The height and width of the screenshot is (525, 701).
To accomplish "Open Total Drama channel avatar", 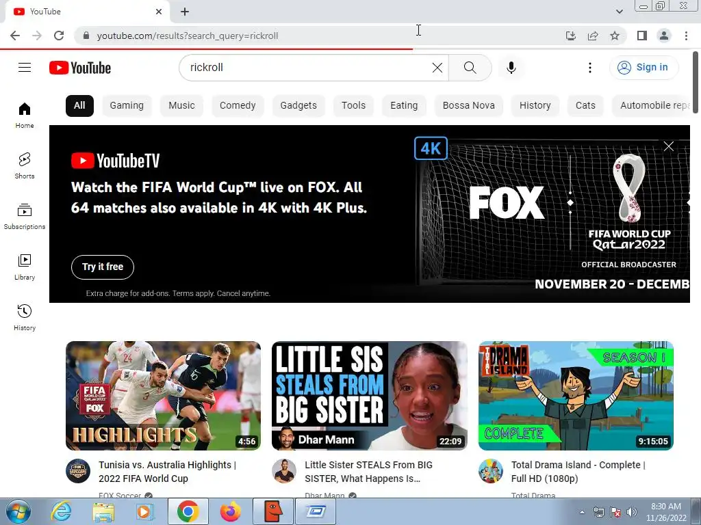I will coord(490,471).
